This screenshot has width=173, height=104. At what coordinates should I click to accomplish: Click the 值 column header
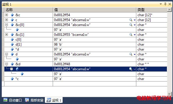coord(95,10)
